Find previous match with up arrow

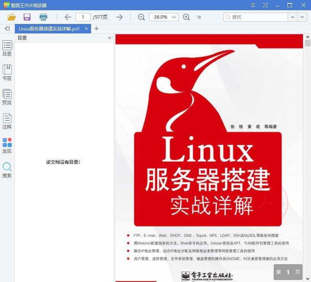tap(293, 17)
